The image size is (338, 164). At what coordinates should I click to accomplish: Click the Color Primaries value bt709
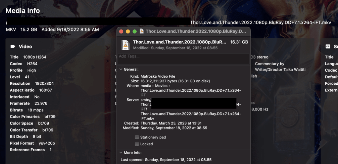pyautogui.click(x=50, y=117)
